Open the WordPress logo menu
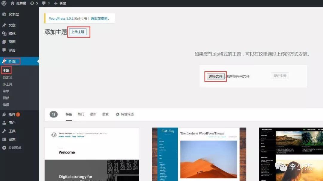This screenshot has width=323, height=181. pyautogui.click(x=4, y=3)
